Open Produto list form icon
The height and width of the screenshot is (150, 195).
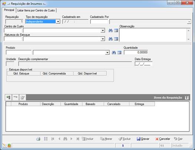pos(119,53)
